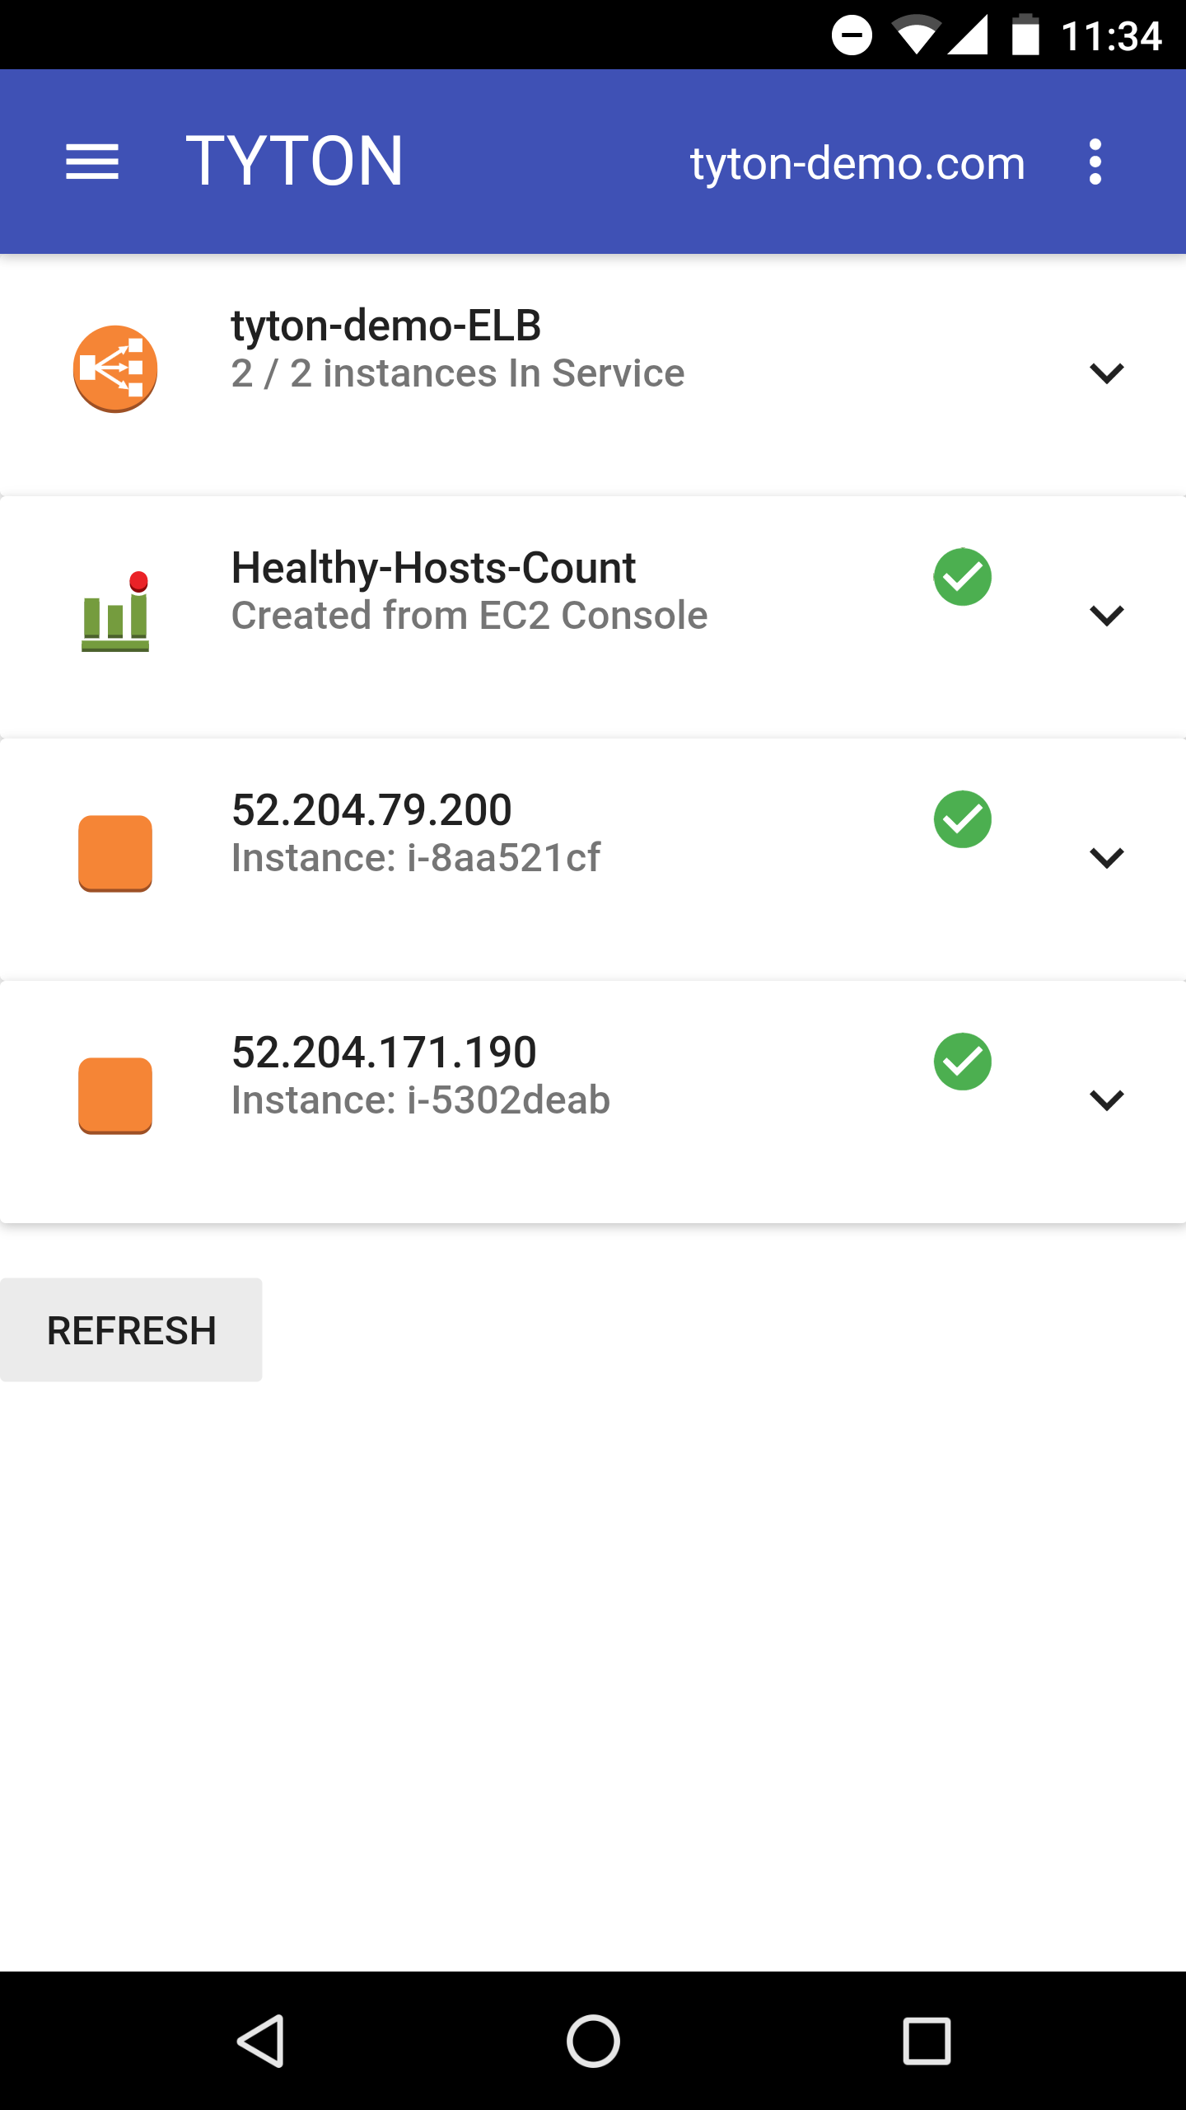The height and width of the screenshot is (2110, 1186).
Task: Tap green check status of Healthy-Hosts-Count
Action: [962, 577]
